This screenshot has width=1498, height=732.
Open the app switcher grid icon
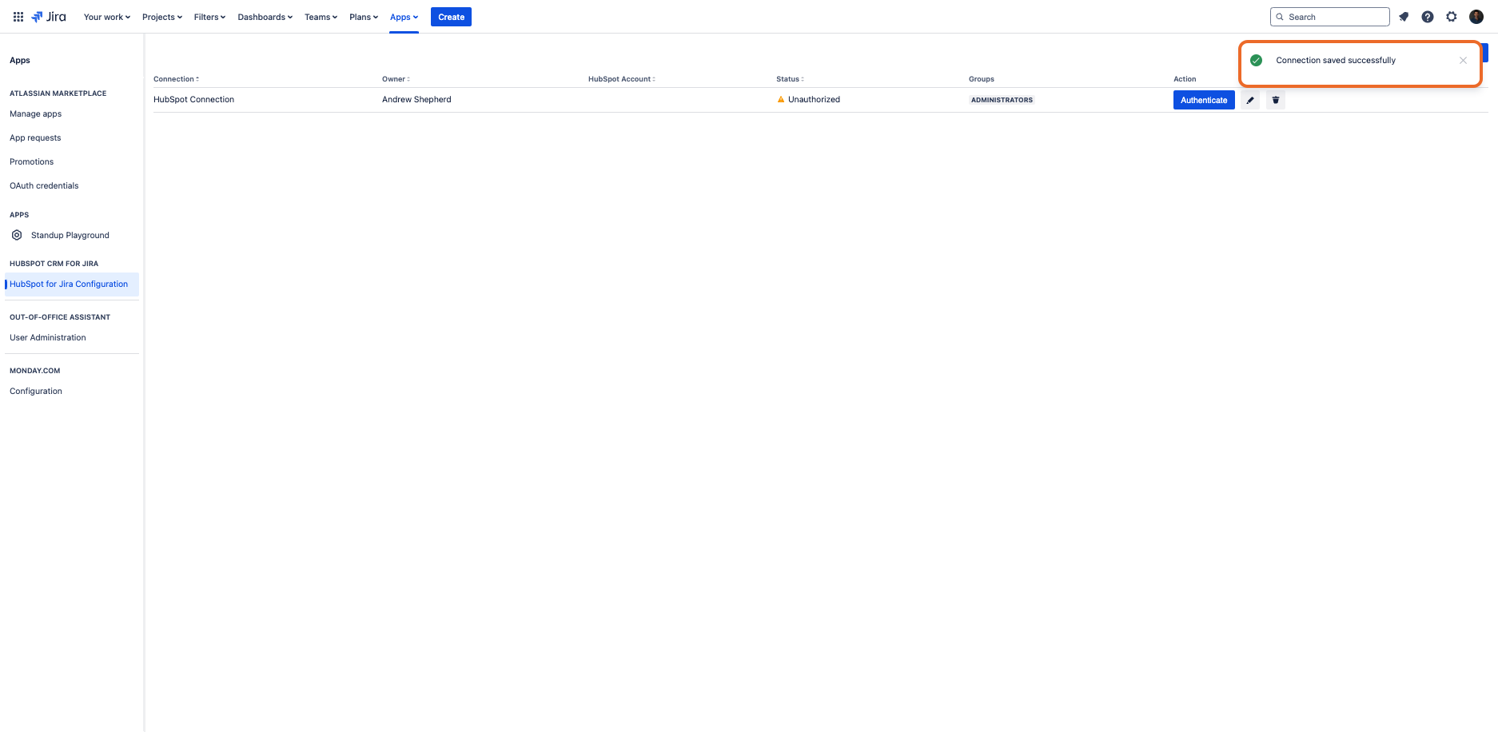click(x=18, y=17)
